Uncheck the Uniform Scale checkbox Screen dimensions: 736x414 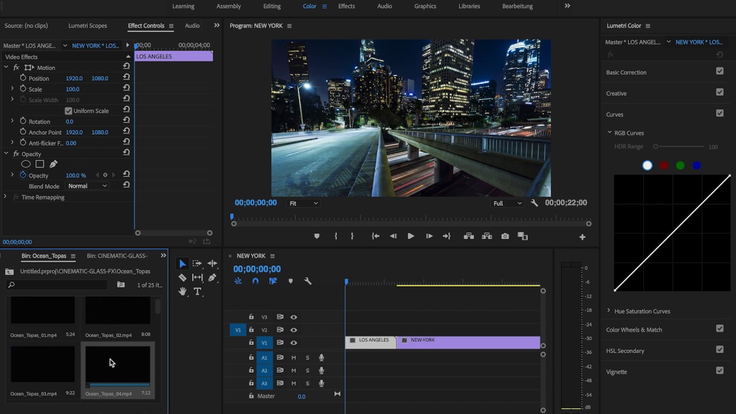click(68, 111)
